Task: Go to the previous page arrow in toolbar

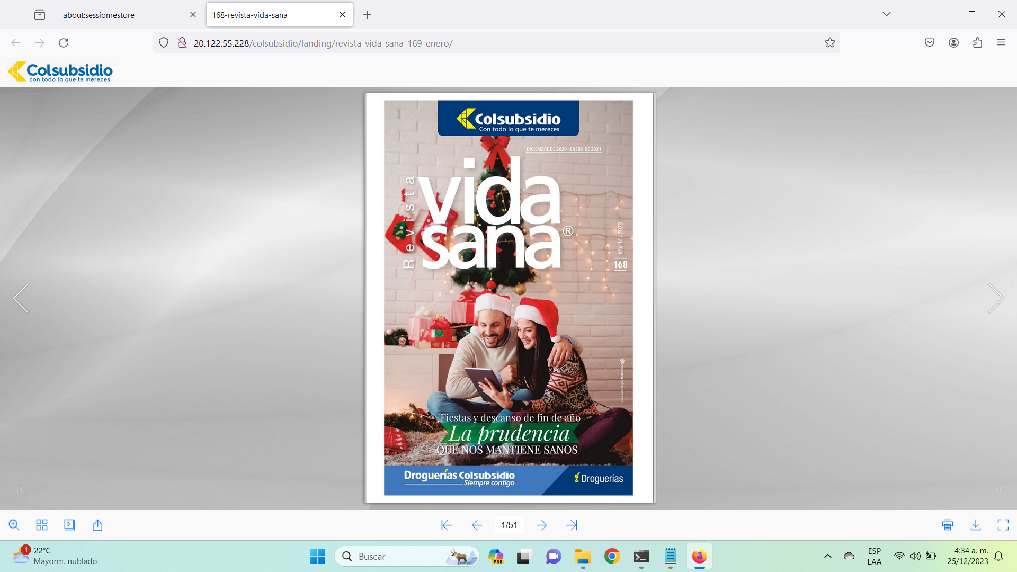Action: point(477,525)
